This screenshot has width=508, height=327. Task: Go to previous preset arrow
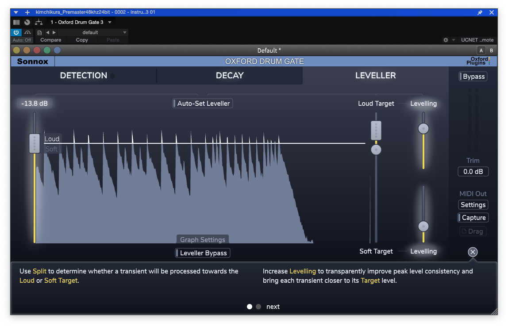coord(48,32)
